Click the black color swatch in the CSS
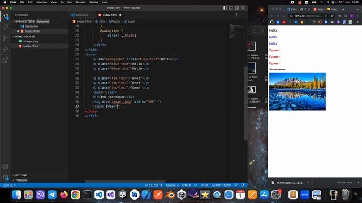 (123, 35)
